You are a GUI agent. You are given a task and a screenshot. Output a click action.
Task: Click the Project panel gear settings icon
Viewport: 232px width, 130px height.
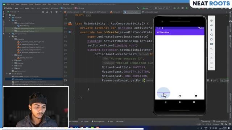click(x=57, y=12)
